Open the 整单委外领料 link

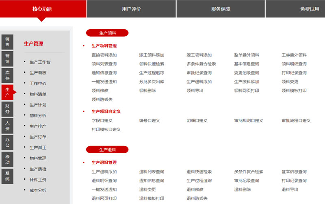246,55
